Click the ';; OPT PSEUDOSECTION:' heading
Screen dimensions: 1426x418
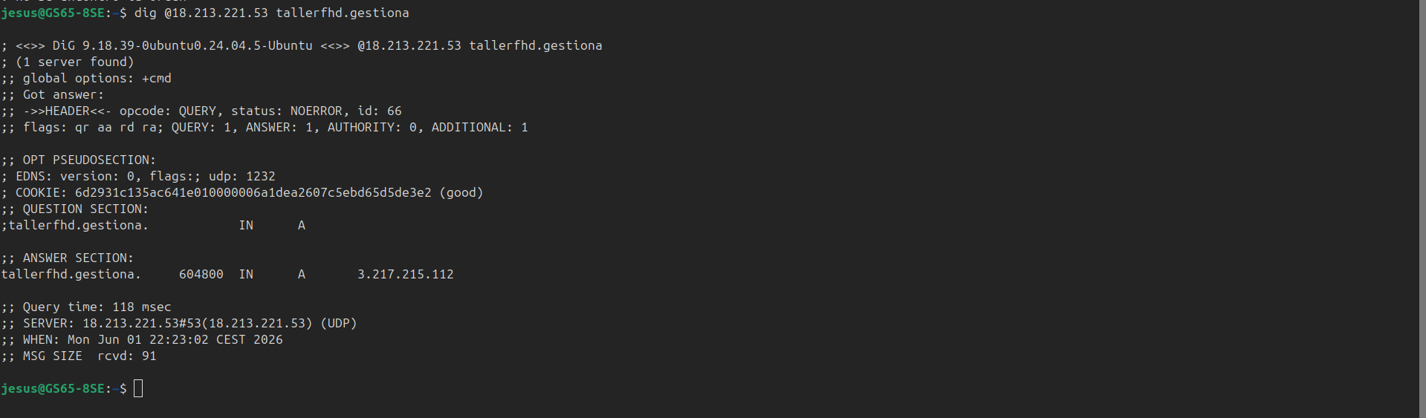tap(79, 160)
